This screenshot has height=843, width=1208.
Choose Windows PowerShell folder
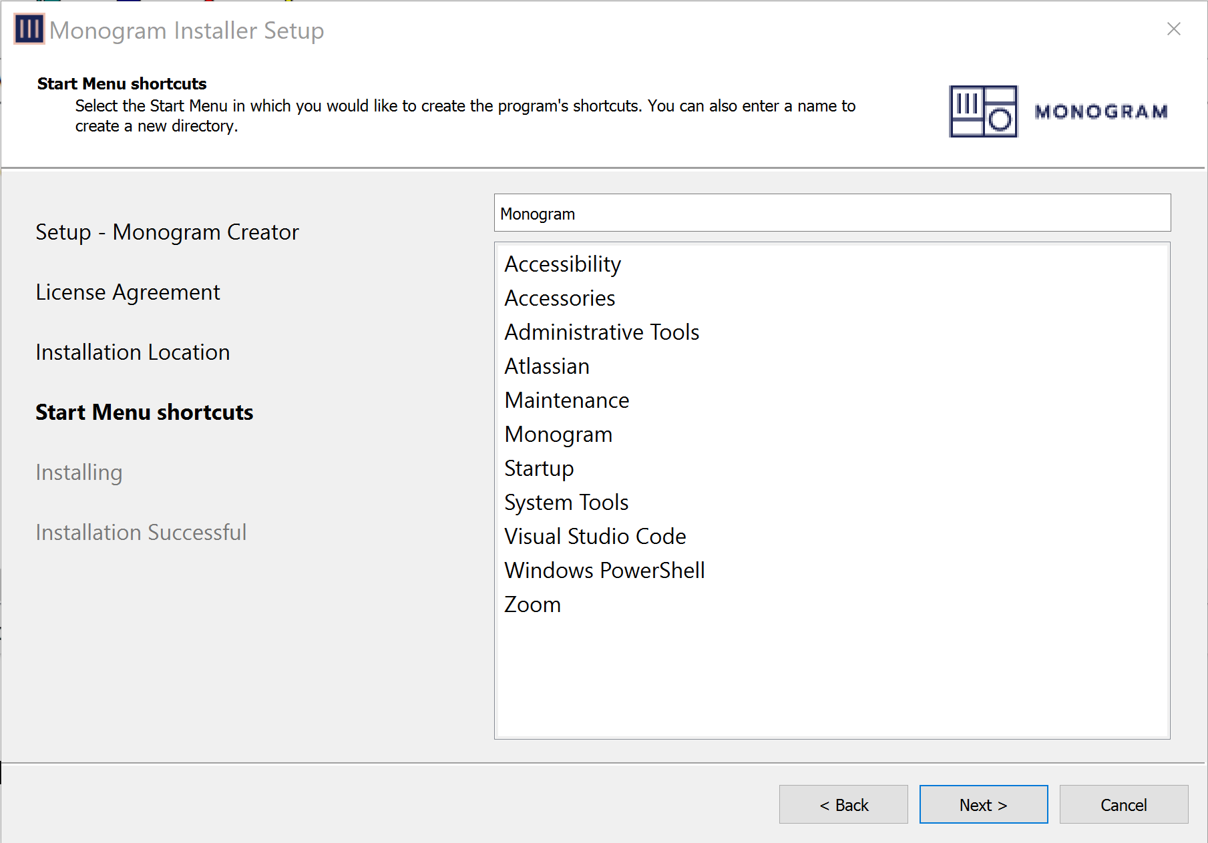pyautogui.click(x=604, y=571)
